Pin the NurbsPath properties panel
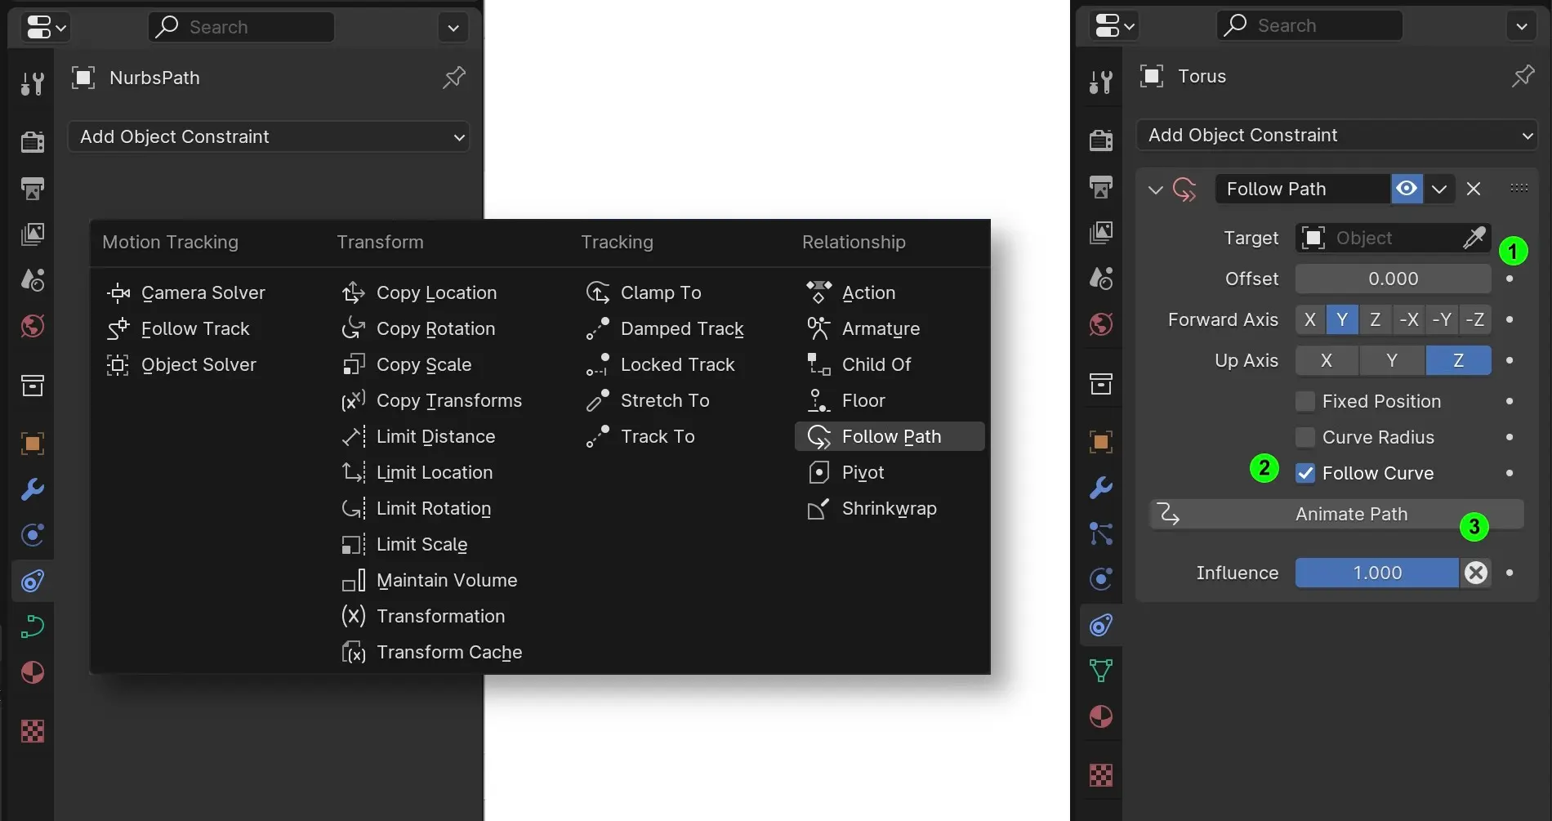Screen dimensions: 1552x821 pyautogui.click(x=453, y=78)
